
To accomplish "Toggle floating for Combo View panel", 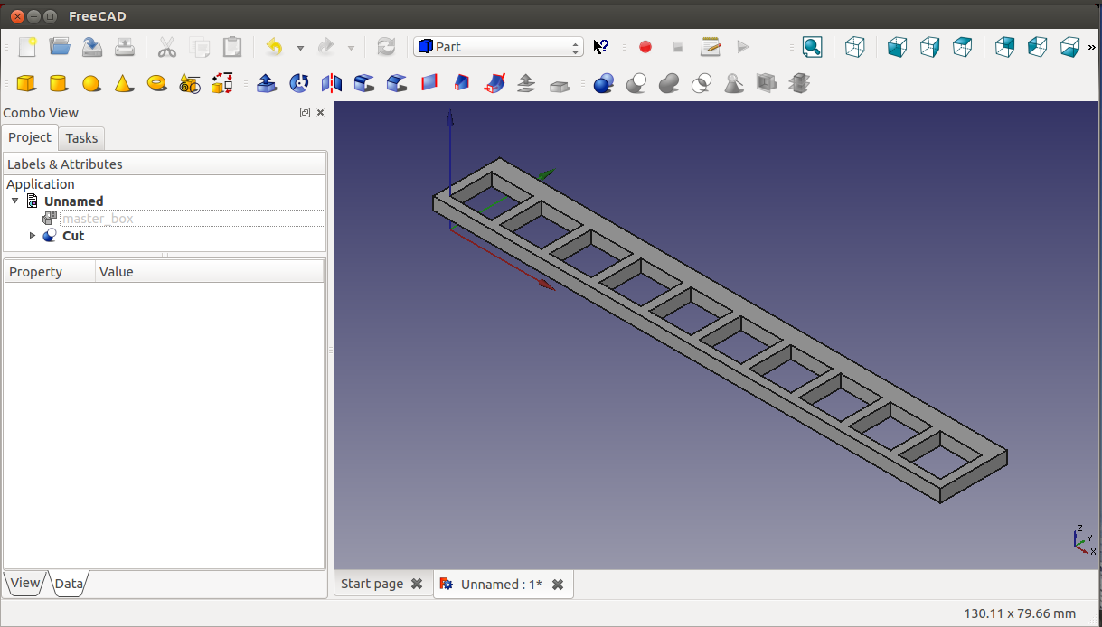I will click(305, 113).
